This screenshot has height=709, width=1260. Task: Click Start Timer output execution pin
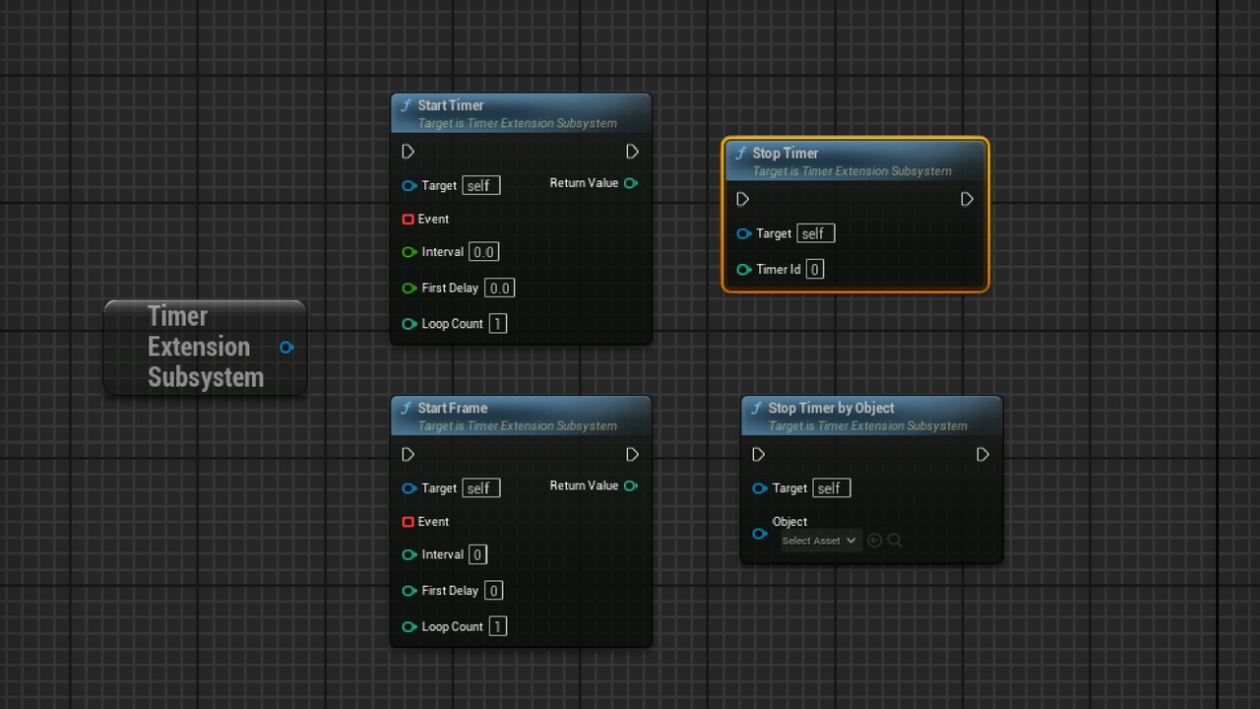632,152
